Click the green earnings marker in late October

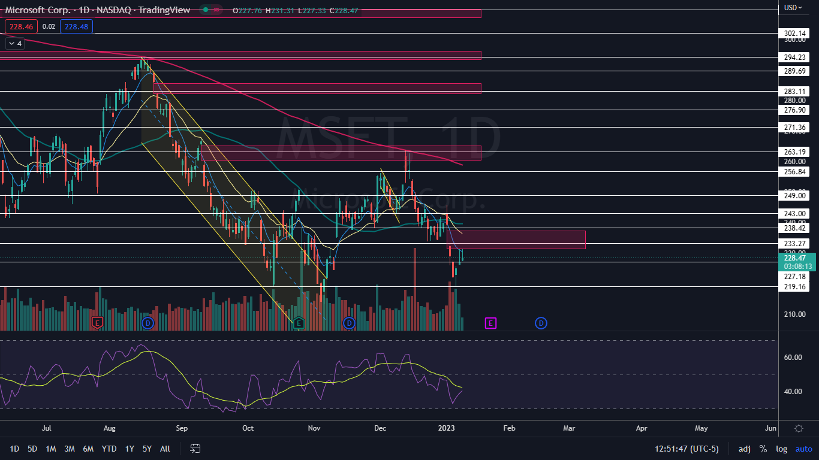click(299, 323)
